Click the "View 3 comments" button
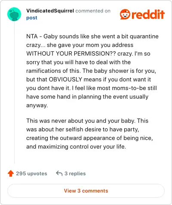The width and height of the screenshot is (172, 205). [x=86, y=191]
